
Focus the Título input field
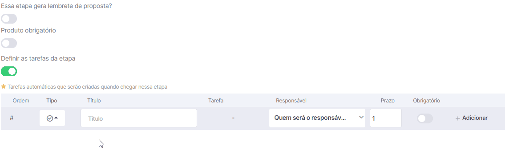point(139,118)
